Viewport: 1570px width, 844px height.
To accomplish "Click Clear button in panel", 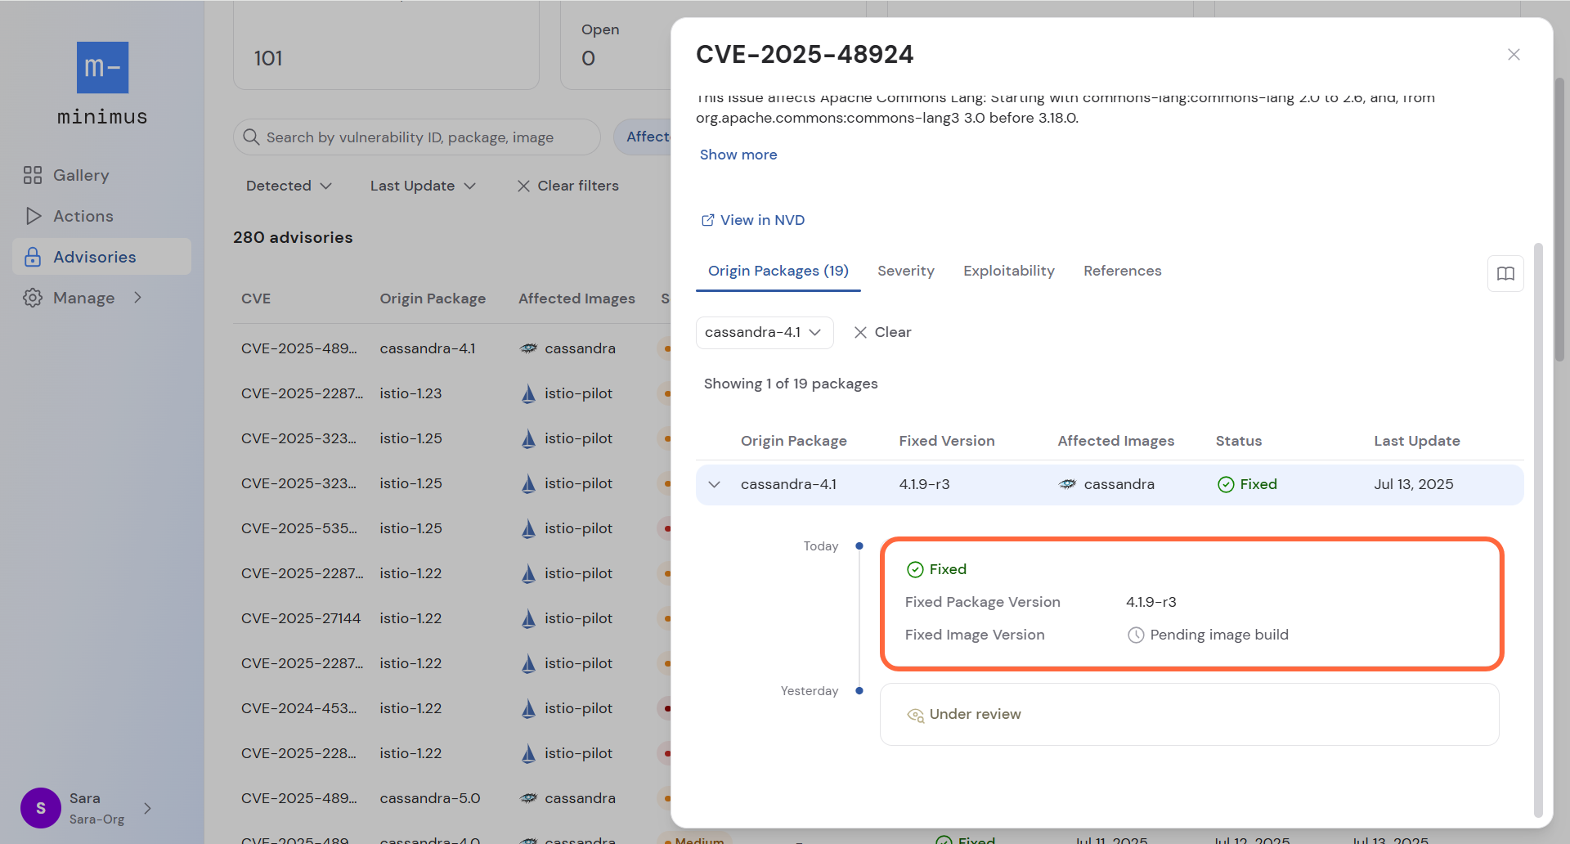I will pos(882,332).
